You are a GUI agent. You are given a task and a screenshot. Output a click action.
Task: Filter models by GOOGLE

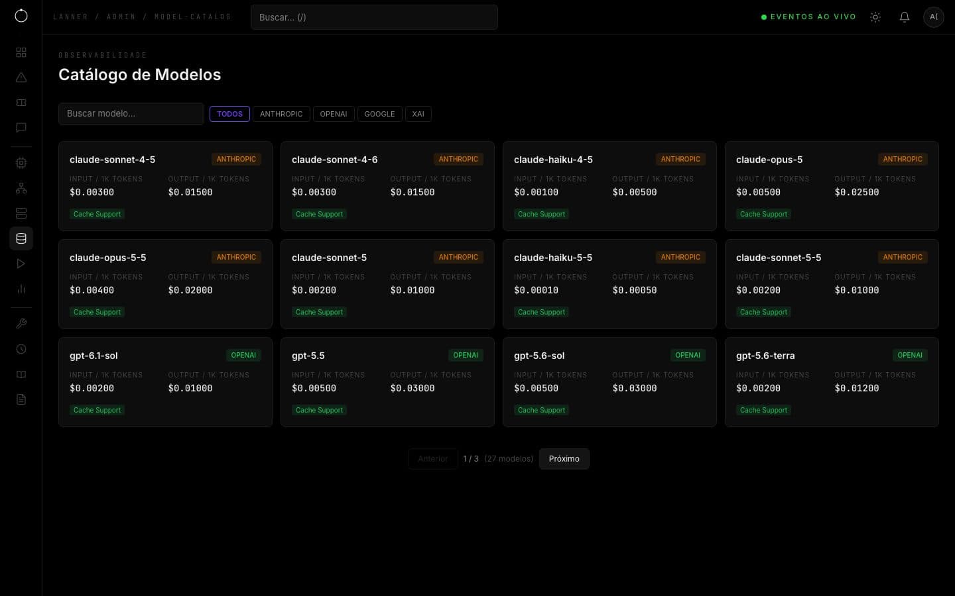point(379,114)
